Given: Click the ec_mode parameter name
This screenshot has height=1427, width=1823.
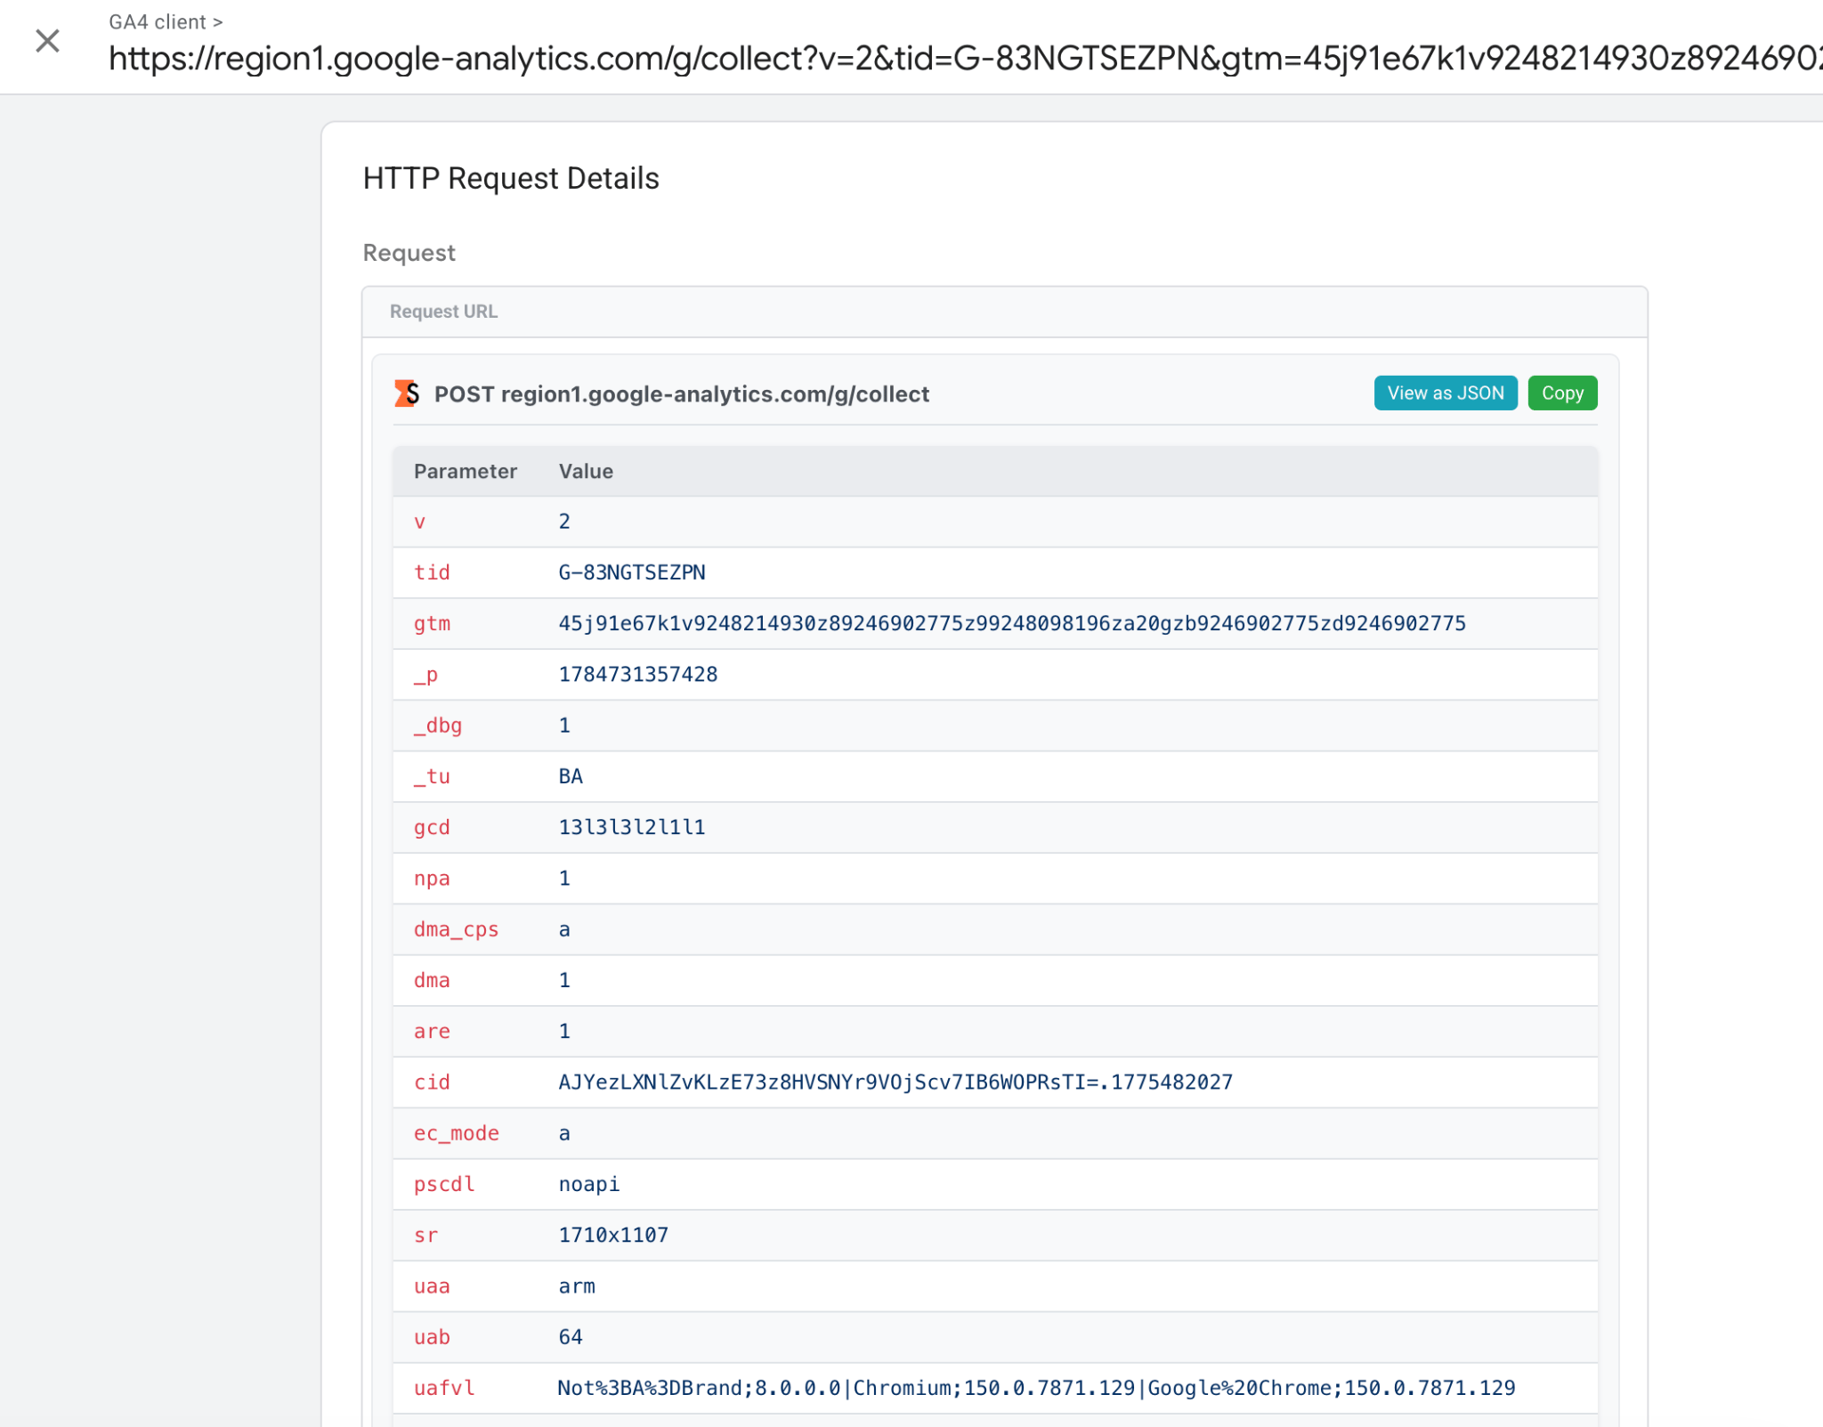Looking at the screenshot, I should [x=456, y=1133].
